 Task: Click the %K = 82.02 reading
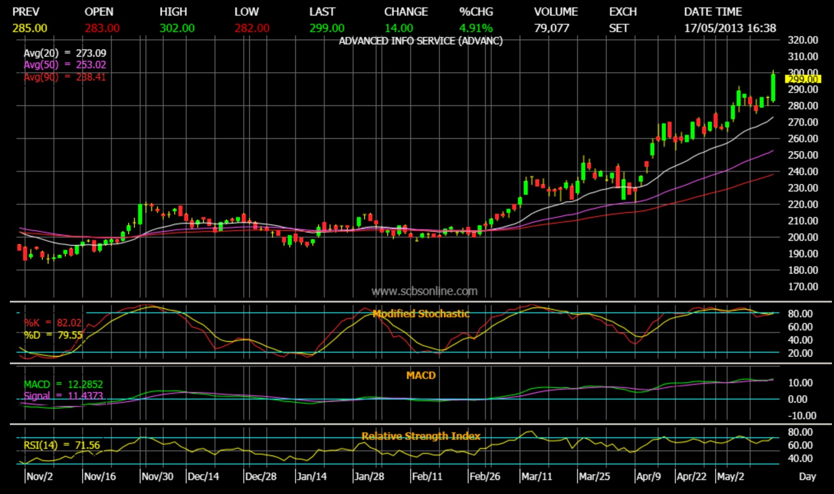pyautogui.click(x=53, y=323)
